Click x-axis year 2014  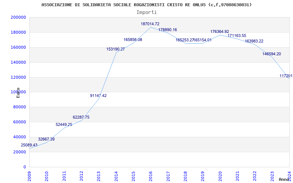click(116, 176)
